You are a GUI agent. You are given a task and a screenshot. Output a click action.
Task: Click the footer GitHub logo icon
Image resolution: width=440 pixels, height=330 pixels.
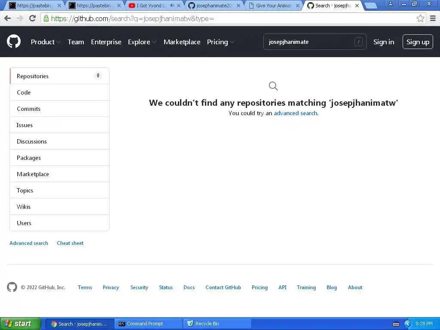coord(12,287)
